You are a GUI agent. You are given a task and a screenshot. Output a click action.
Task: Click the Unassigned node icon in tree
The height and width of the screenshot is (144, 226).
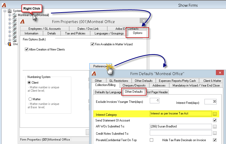pyautogui.click(x=10, y=44)
